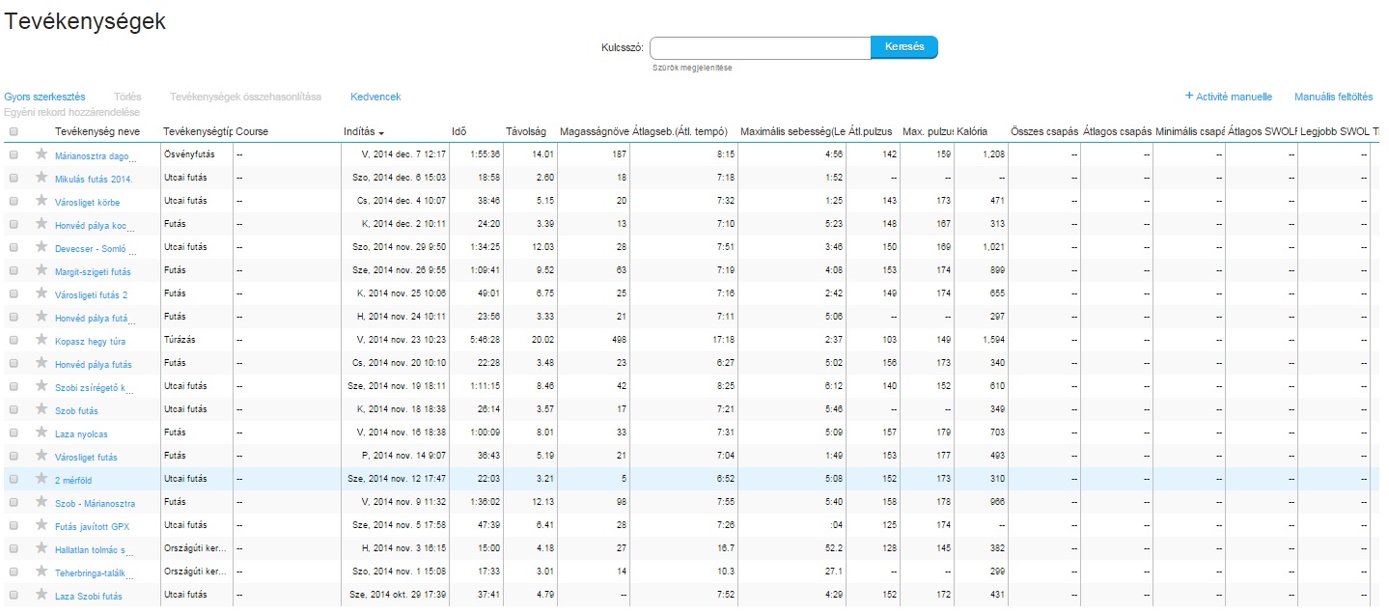The width and height of the screenshot is (1389, 614).
Task: Select checkbox for Margit-szigeti futás row
Action: pyautogui.click(x=14, y=271)
